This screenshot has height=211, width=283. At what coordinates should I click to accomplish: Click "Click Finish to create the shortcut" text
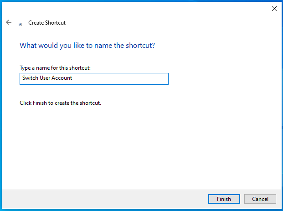(x=60, y=103)
